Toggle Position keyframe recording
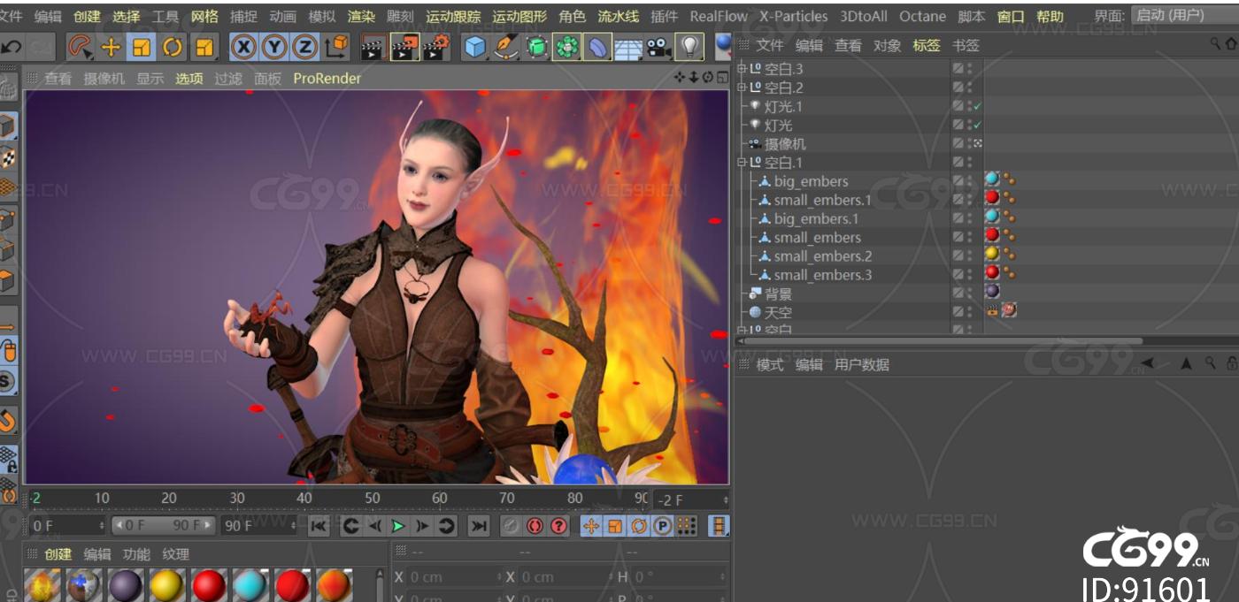This screenshot has width=1239, height=602. tap(590, 526)
